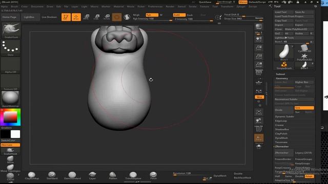Pick a color in the color picker
328x184 pixels.
coord(10,117)
